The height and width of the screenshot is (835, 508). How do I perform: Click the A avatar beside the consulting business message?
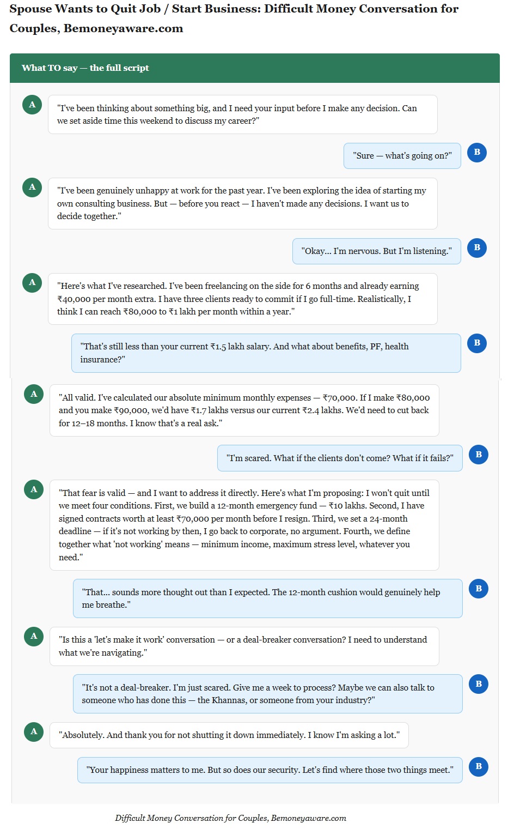pyautogui.click(x=32, y=187)
